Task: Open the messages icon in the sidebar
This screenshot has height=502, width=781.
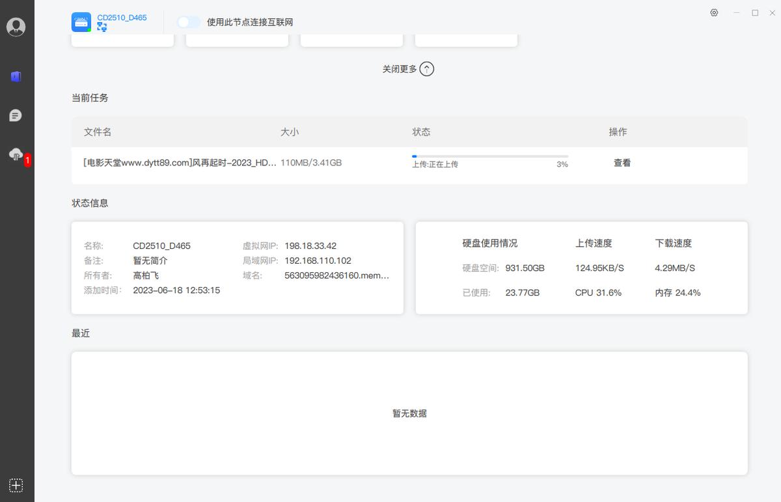Action: (x=16, y=115)
